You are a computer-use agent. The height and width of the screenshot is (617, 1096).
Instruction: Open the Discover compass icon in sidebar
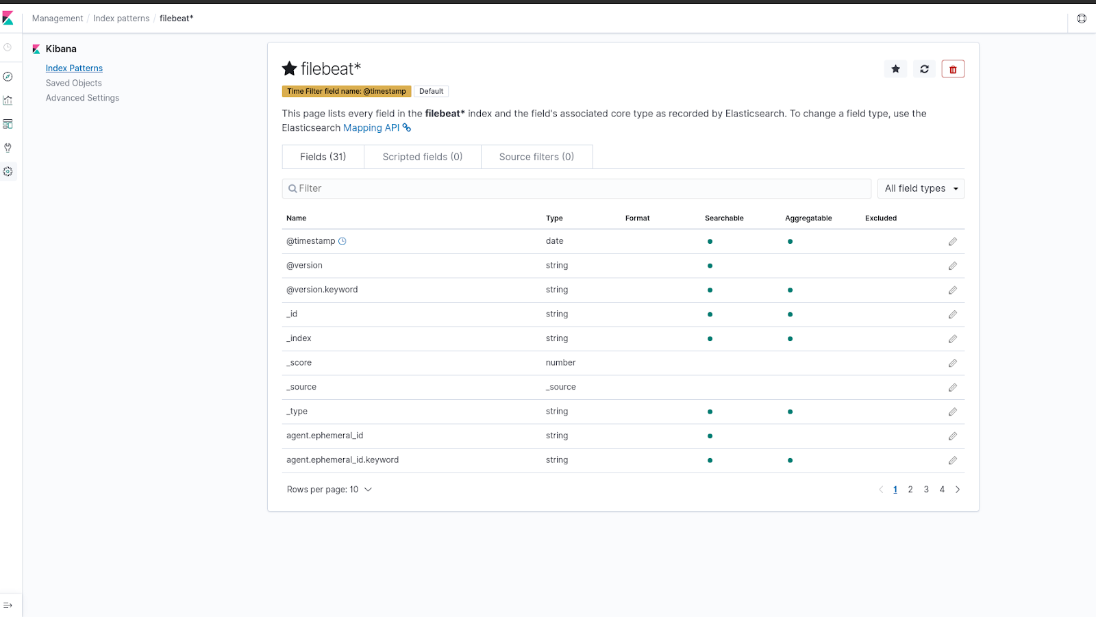pyautogui.click(x=9, y=77)
